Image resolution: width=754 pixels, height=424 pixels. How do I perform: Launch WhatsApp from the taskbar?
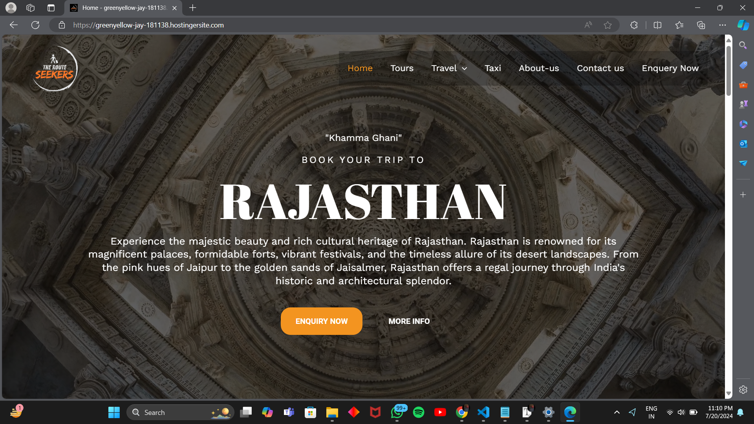(397, 412)
